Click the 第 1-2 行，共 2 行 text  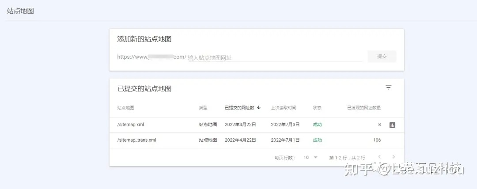point(347,158)
